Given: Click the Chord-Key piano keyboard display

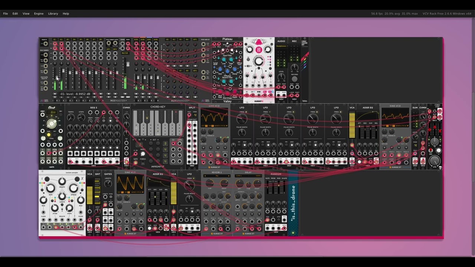Looking at the screenshot, I should pyautogui.click(x=158, y=123).
